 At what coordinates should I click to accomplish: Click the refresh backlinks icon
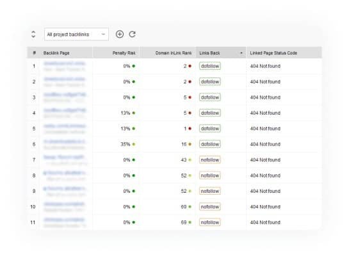click(133, 35)
